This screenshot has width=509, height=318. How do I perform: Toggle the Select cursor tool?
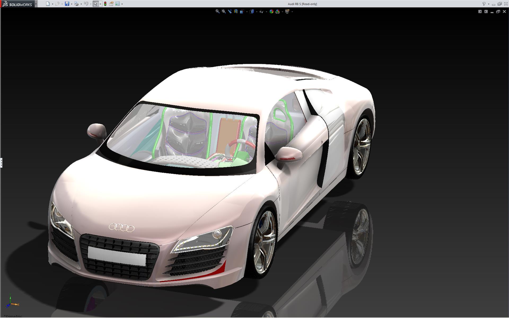[x=95, y=4]
